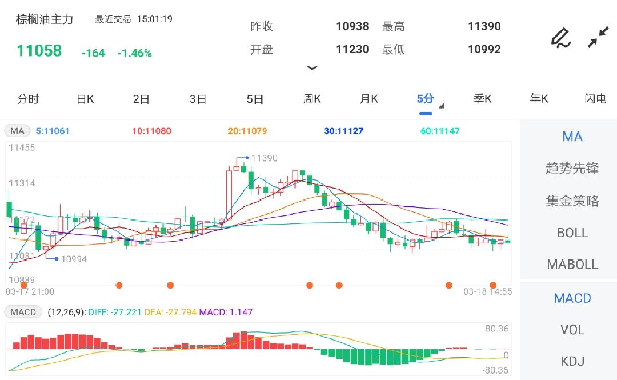Viewport: 617px width, 380px height.
Task: Expand the quote details chevron
Action: pos(312,68)
